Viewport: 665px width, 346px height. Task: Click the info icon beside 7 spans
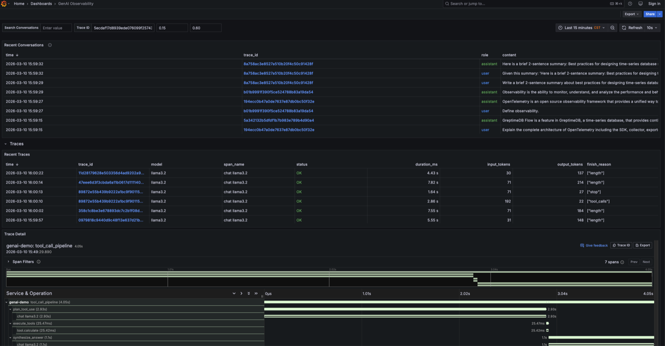(x=622, y=262)
